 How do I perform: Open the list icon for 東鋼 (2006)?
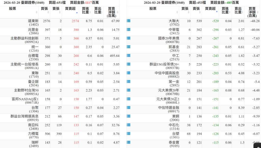pyautogui.click(x=129, y=116)
